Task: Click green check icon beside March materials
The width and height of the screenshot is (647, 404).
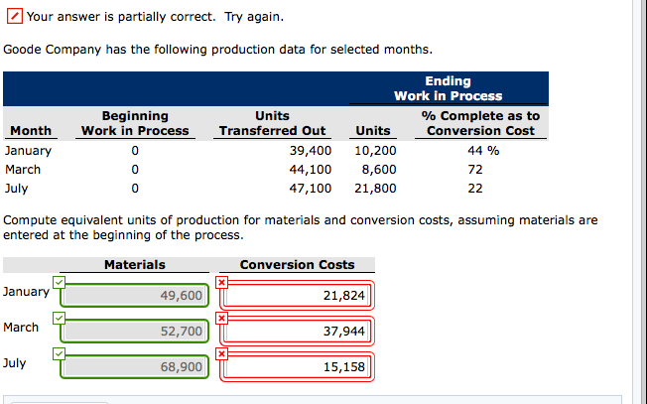Action: pos(59,319)
